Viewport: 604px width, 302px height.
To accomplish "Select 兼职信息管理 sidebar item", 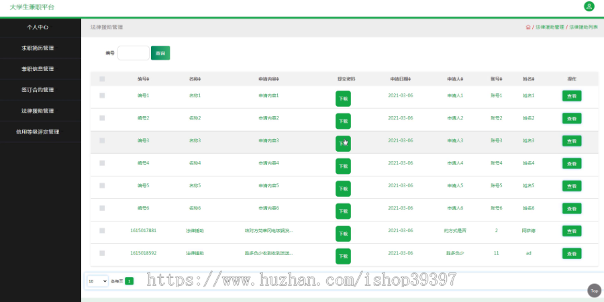I will point(38,69).
